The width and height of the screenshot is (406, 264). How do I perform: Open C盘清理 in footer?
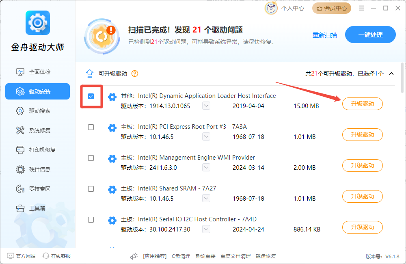click(181, 256)
